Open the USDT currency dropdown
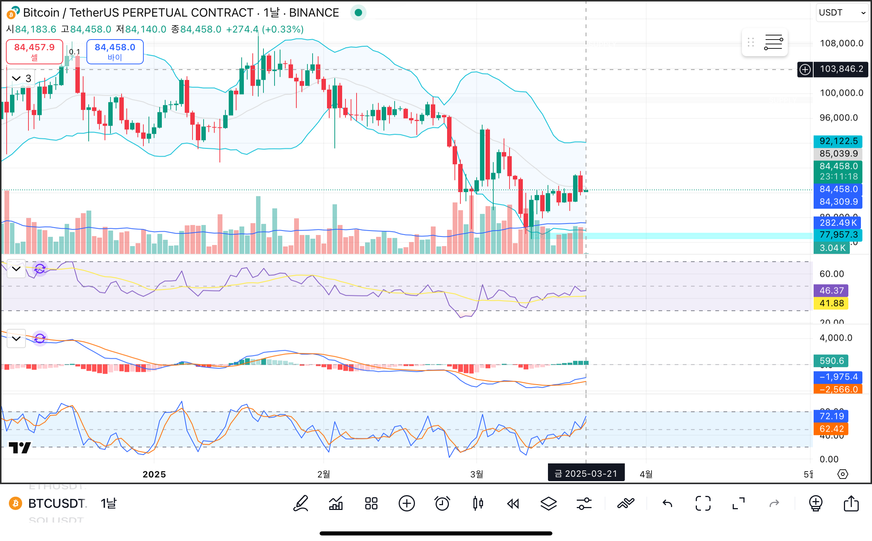Screen dimensions: 872x541 tap(842, 13)
